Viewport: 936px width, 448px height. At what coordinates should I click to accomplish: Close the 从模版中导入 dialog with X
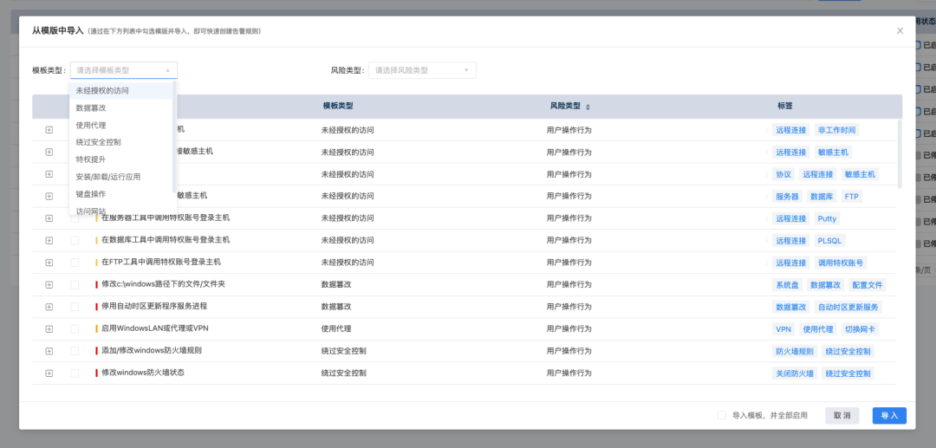tap(900, 31)
